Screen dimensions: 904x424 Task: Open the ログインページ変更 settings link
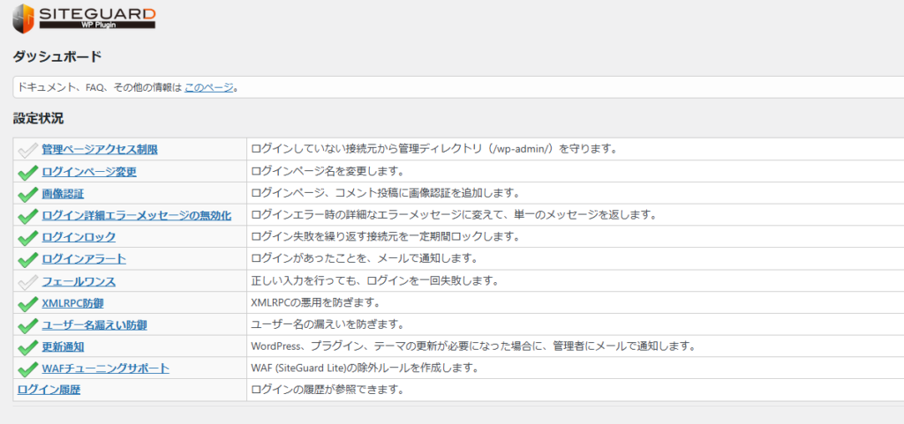(89, 172)
